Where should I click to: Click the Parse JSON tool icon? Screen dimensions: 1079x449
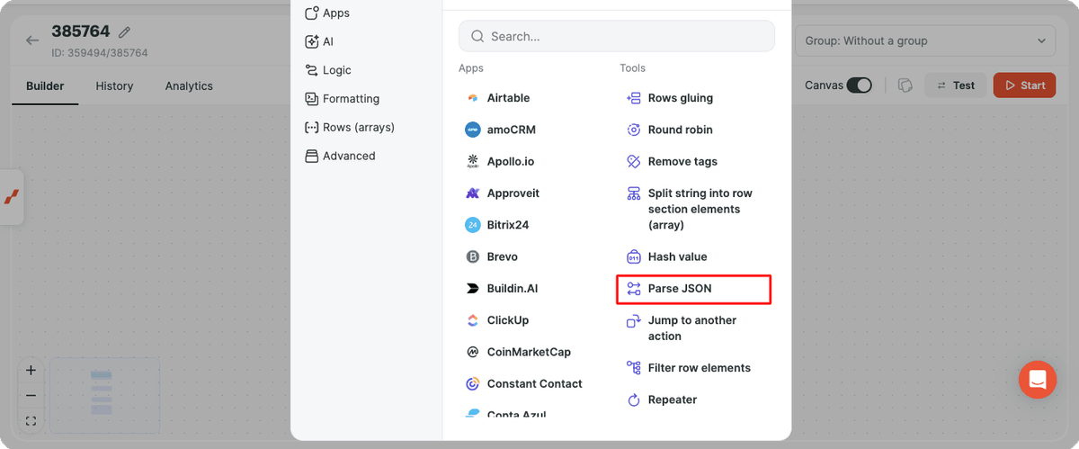click(634, 289)
